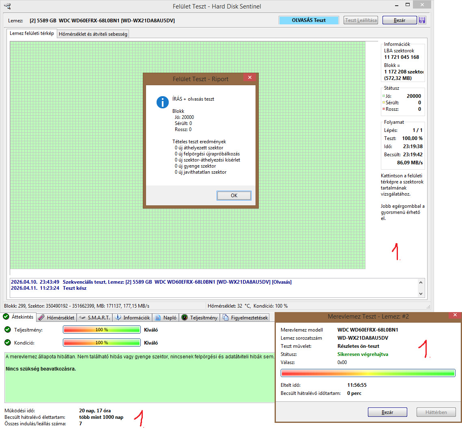Viewport: 462px width, 431px height.
Task: Click the Háttérben button
Action: 436,412
